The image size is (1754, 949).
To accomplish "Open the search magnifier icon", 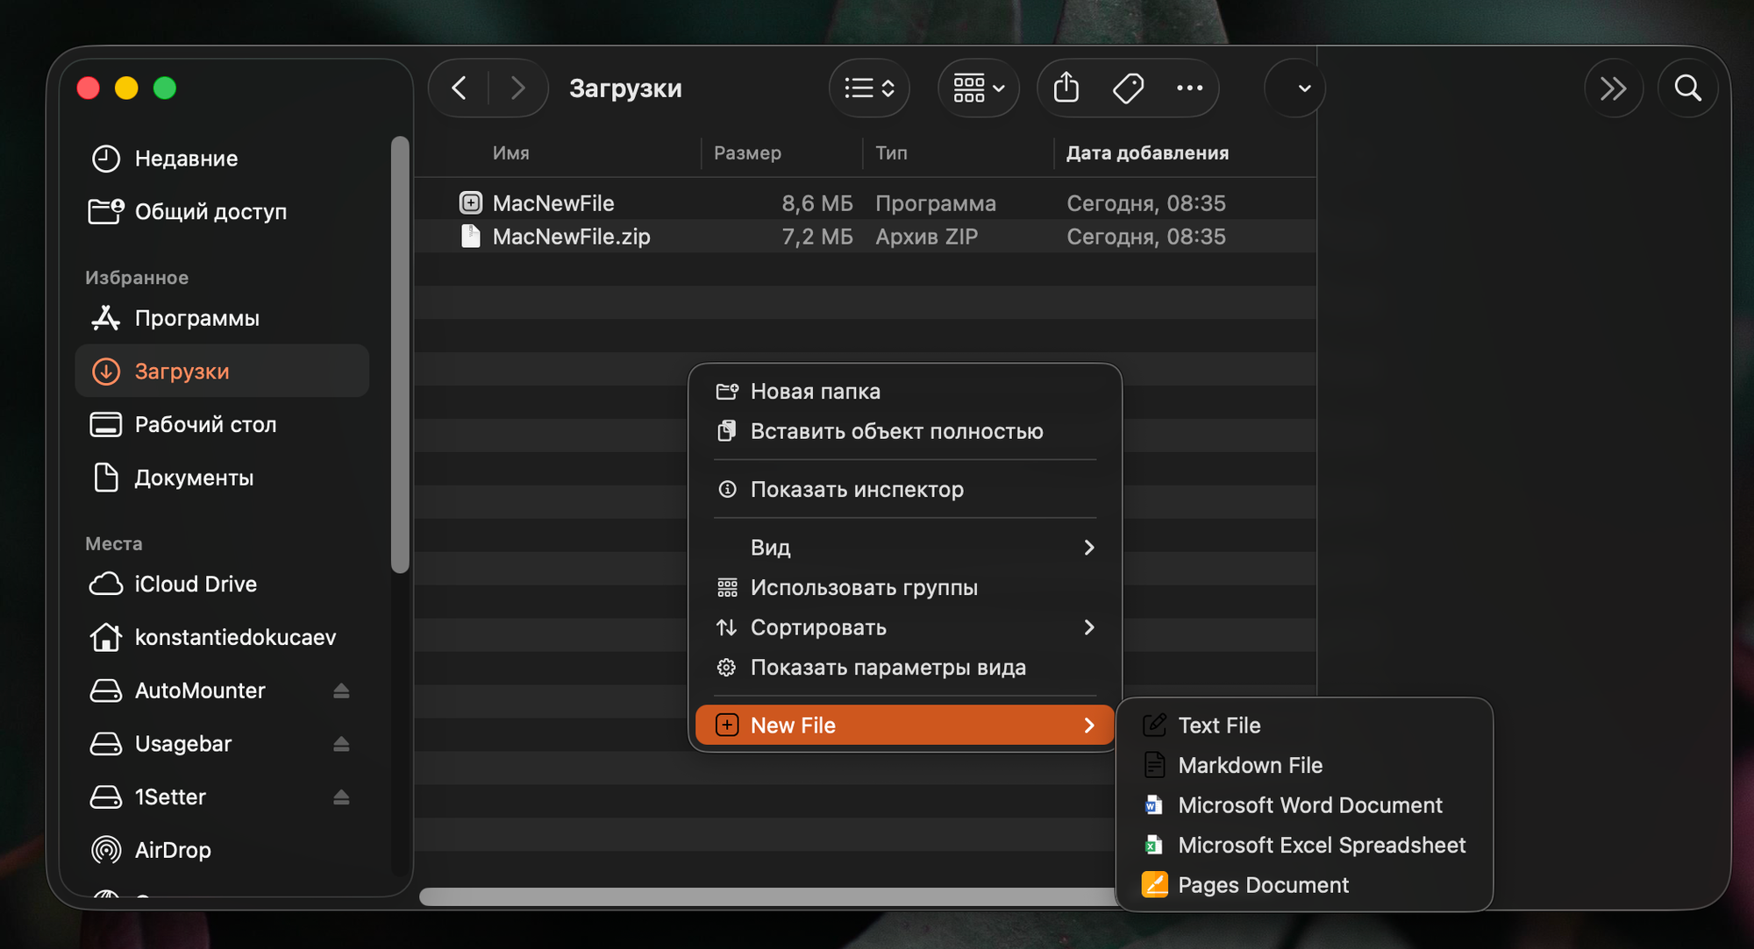I will coord(1687,88).
